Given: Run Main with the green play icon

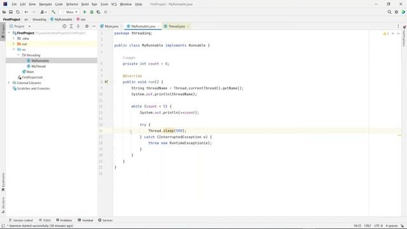Looking at the screenshot, I should 85,12.
